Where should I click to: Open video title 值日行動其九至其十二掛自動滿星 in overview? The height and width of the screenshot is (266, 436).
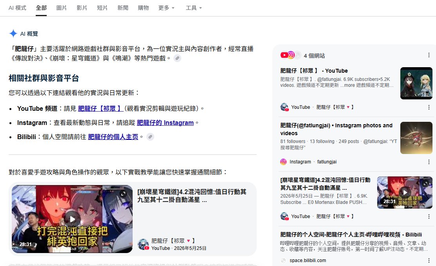point(192,196)
